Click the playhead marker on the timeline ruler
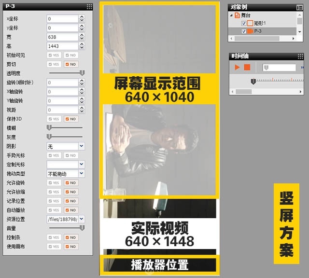Viewport: 309px width, 278px height. click(253, 82)
